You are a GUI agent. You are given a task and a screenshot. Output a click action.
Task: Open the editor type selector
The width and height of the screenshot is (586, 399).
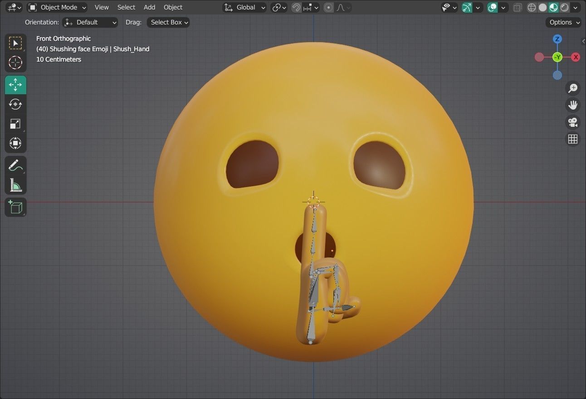pyautogui.click(x=15, y=7)
